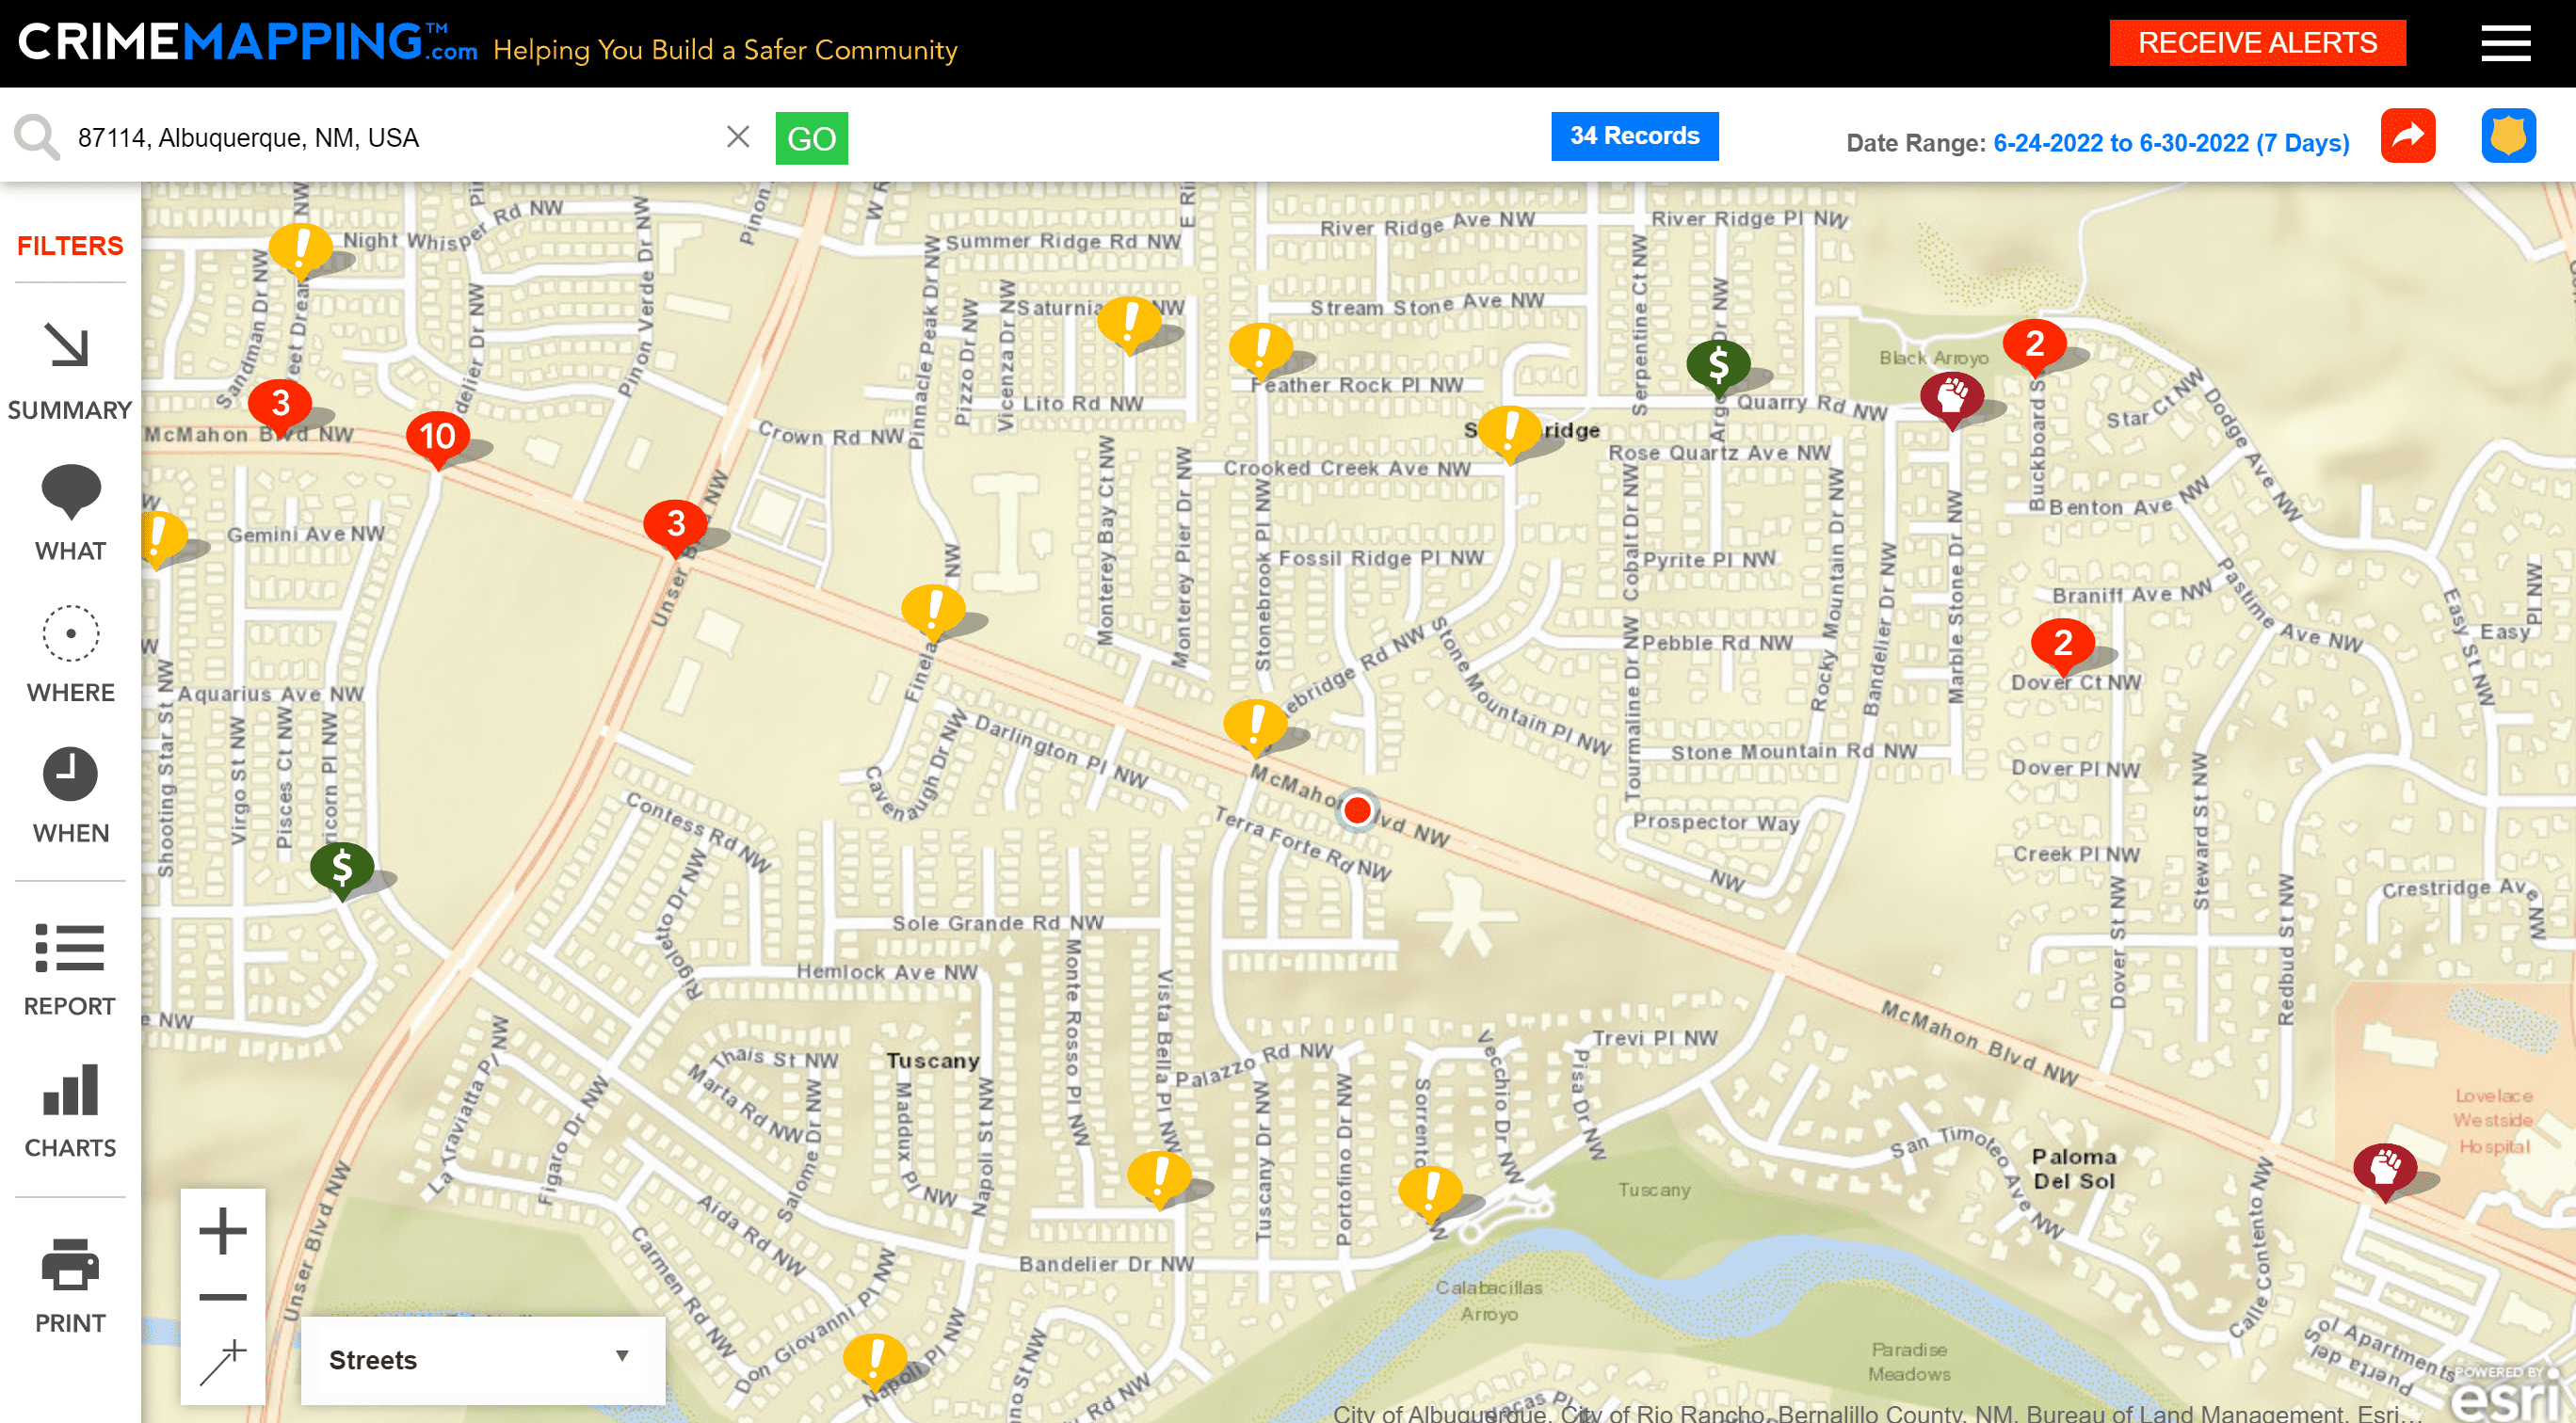Open the Report list view
The height and width of the screenshot is (1423, 2576).
(69, 969)
